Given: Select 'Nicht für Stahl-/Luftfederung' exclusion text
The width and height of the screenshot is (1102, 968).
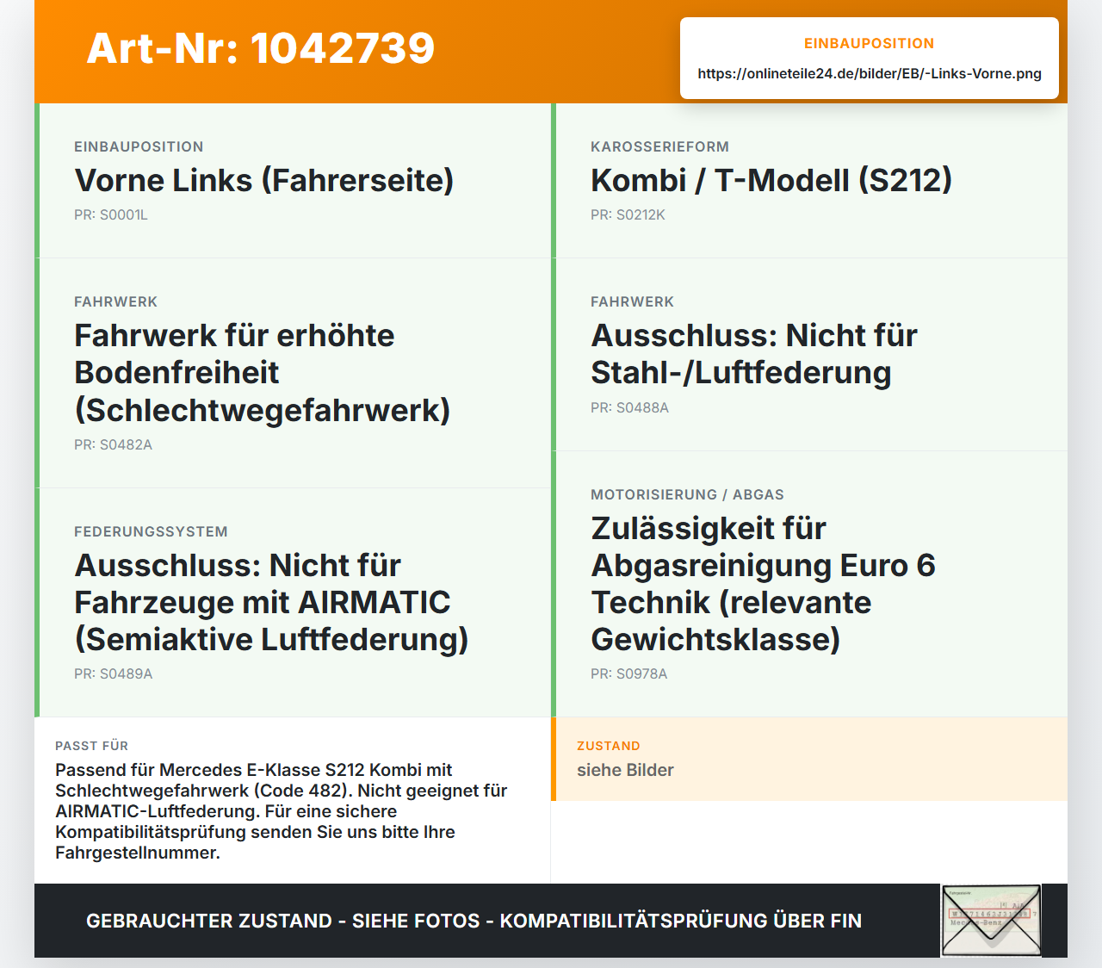Looking at the screenshot, I should (x=754, y=354).
